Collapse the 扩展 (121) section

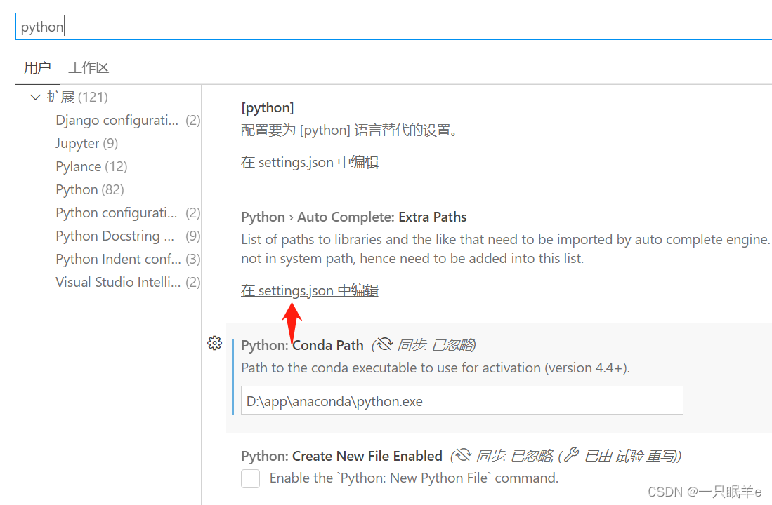(36, 96)
